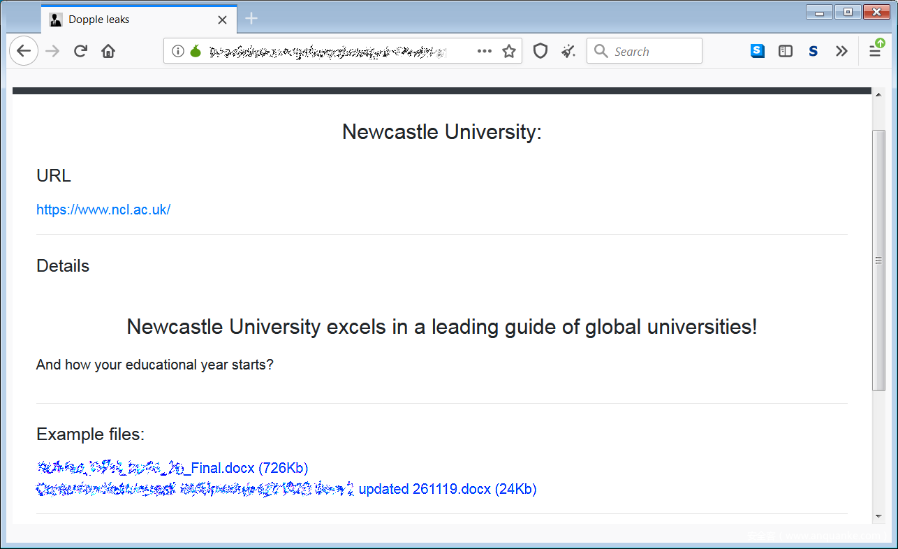Open the blue Skype extension icon

click(758, 51)
